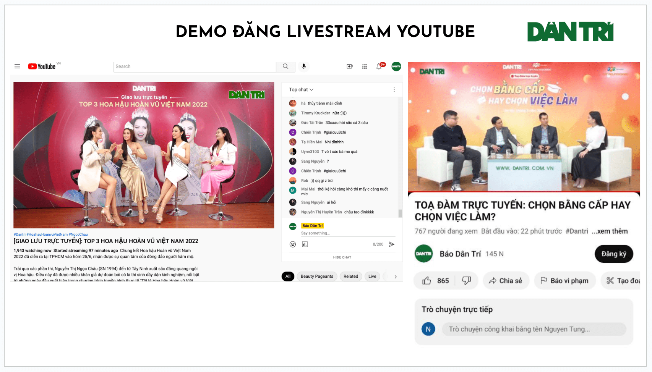The image size is (652, 372).
Task: Open the Báo Dân Trí channel avatar
Action: (424, 254)
